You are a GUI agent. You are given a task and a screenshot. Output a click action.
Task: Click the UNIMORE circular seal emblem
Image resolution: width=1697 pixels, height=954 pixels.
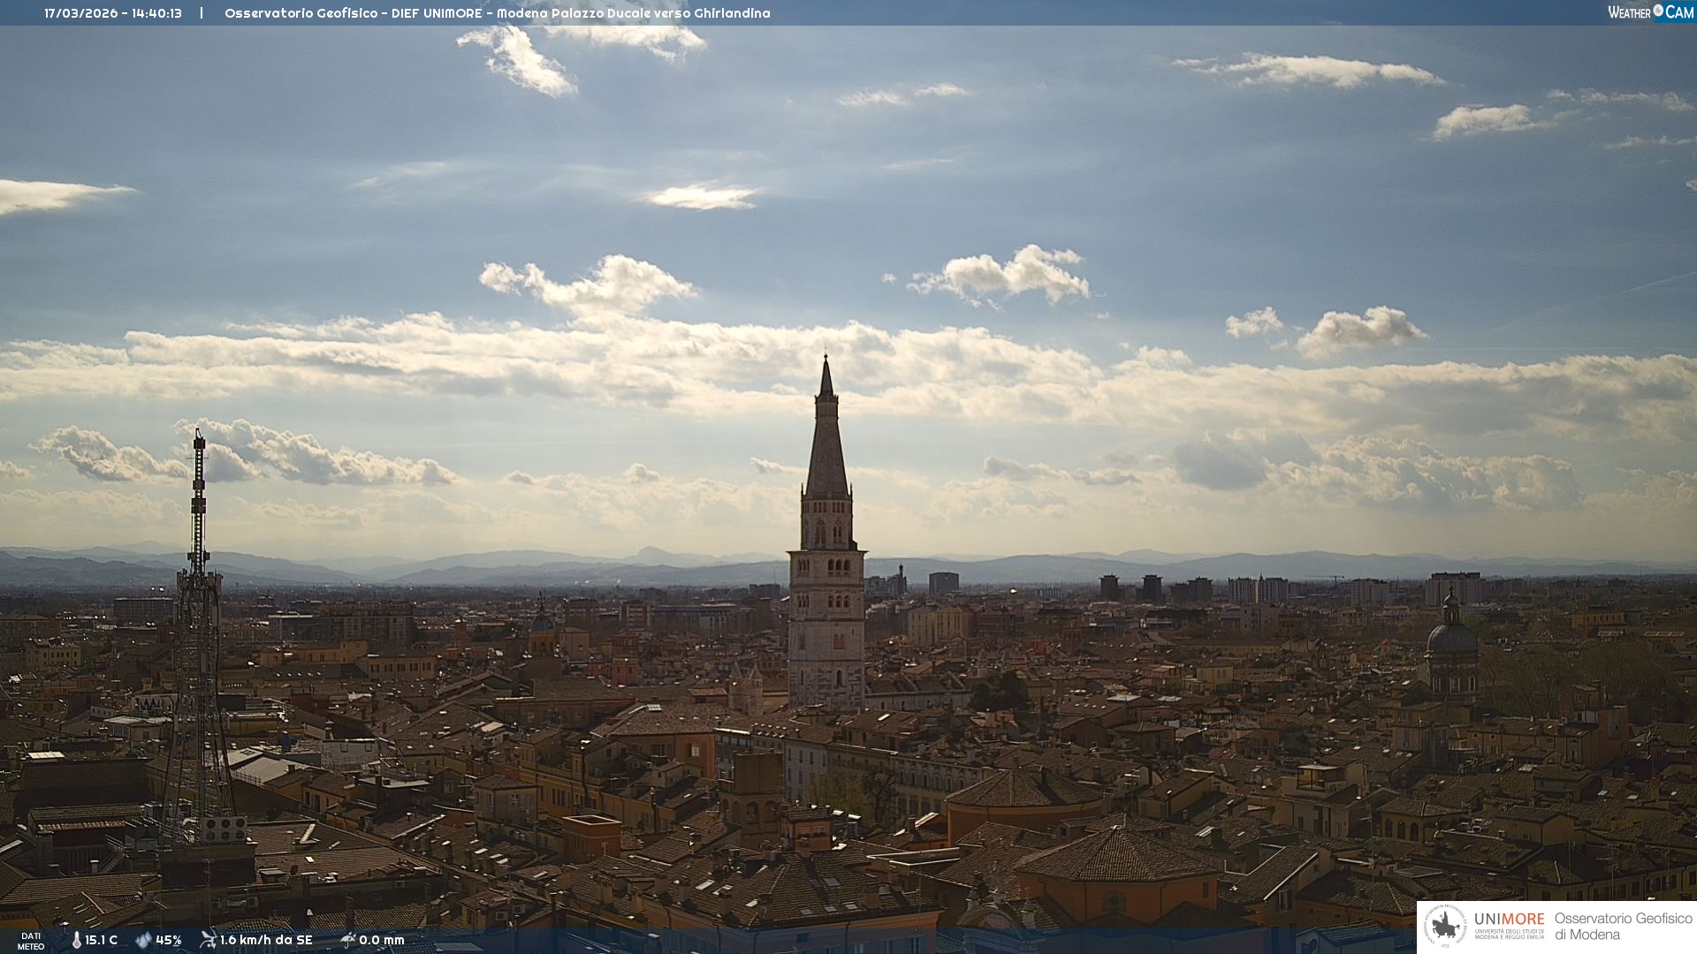1445,927
